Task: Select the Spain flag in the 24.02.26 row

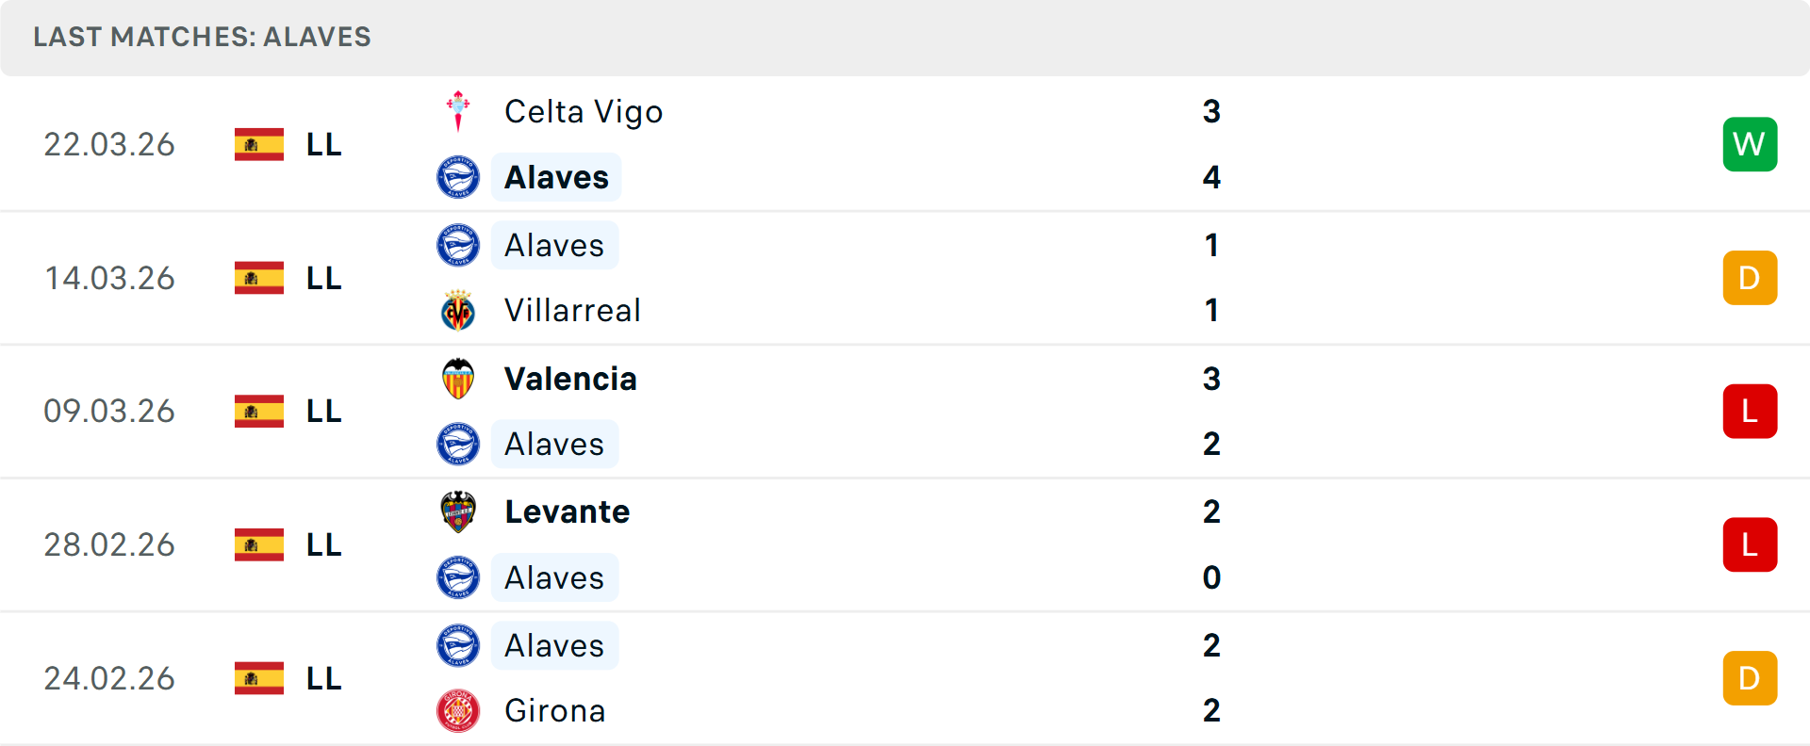Action: point(259,677)
